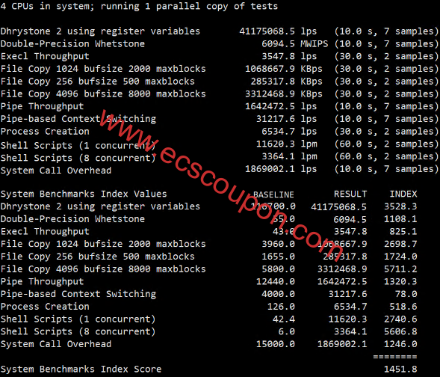The height and width of the screenshot is (377, 440).
Task: Click the equals-sign separator line above the score
Action: 395,357
